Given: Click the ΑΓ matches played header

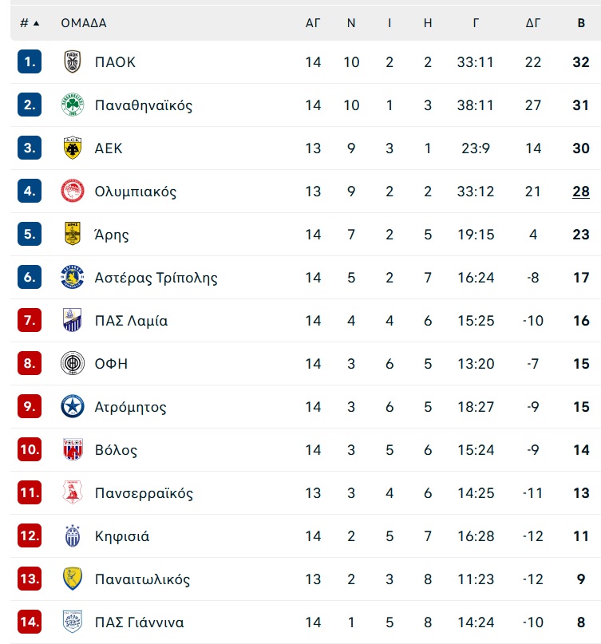Looking at the screenshot, I should point(313,23).
